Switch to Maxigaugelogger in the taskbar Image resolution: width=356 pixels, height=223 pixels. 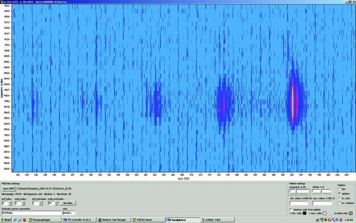click(45, 220)
